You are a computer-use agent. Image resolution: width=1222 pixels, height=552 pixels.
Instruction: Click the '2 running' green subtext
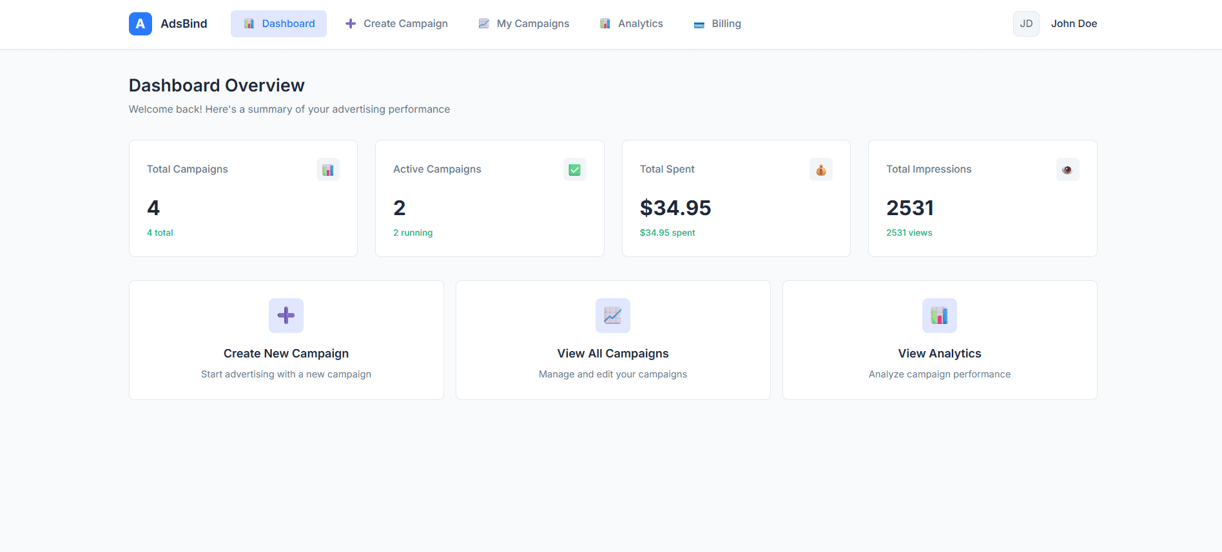click(413, 233)
